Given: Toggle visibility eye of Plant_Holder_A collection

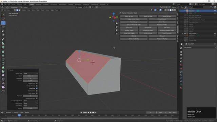Looking at the screenshot, I should [x=215, y=33].
